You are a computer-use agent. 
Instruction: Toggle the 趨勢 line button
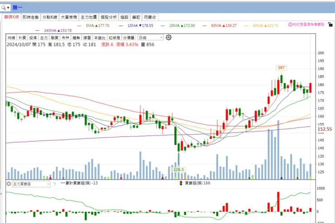[76, 38]
